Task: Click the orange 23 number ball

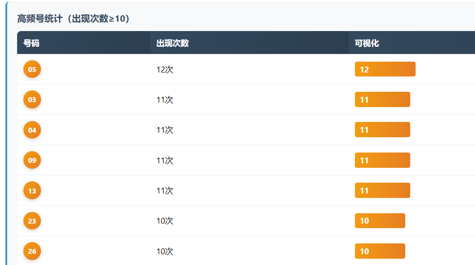Action: 32,221
